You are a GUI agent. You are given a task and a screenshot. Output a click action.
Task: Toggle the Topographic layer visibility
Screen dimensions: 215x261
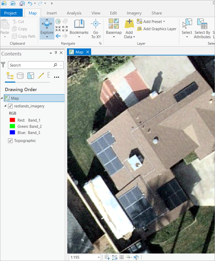10,141
